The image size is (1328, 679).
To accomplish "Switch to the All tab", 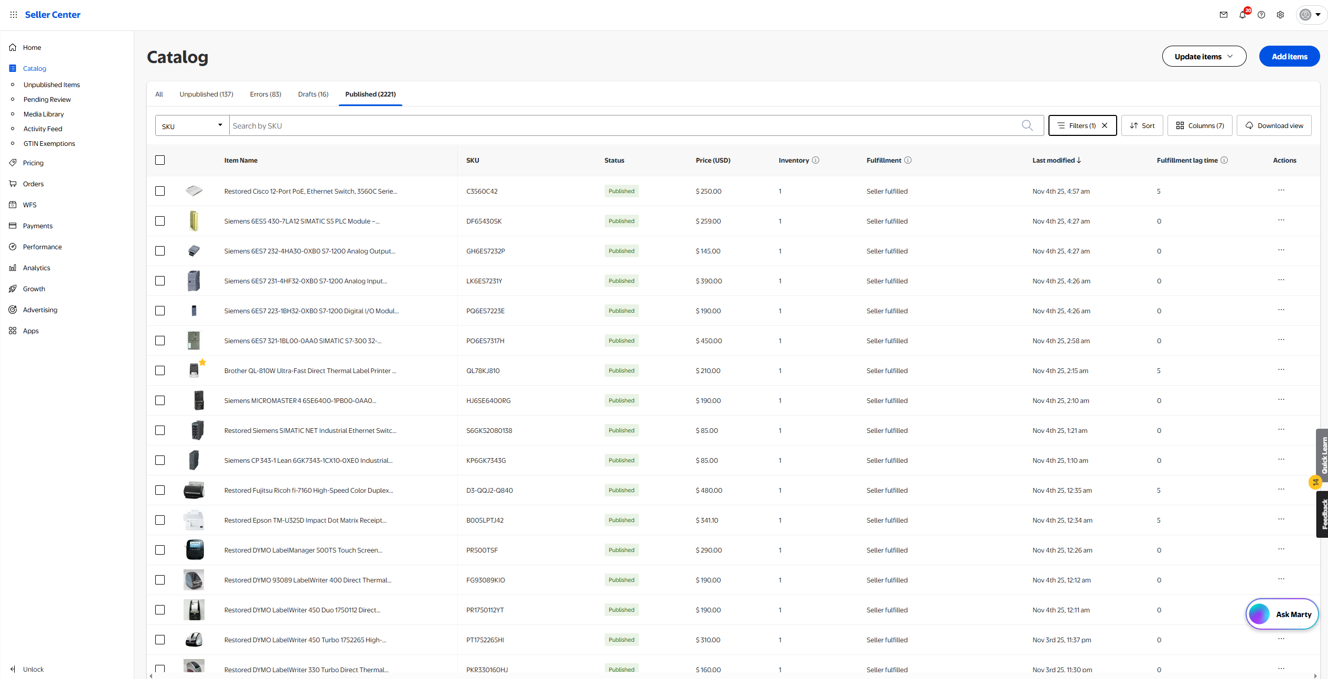I will click(159, 94).
